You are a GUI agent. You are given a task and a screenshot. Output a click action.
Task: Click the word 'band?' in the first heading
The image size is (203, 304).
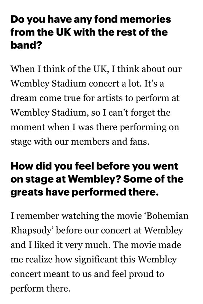26,45
